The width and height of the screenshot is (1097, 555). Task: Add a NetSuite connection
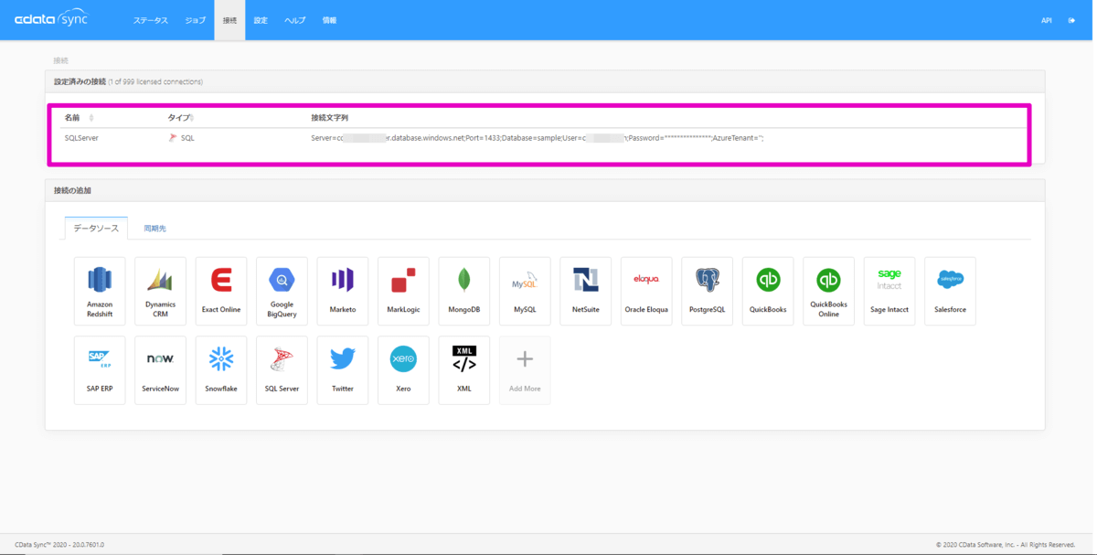click(x=586, y=291)
